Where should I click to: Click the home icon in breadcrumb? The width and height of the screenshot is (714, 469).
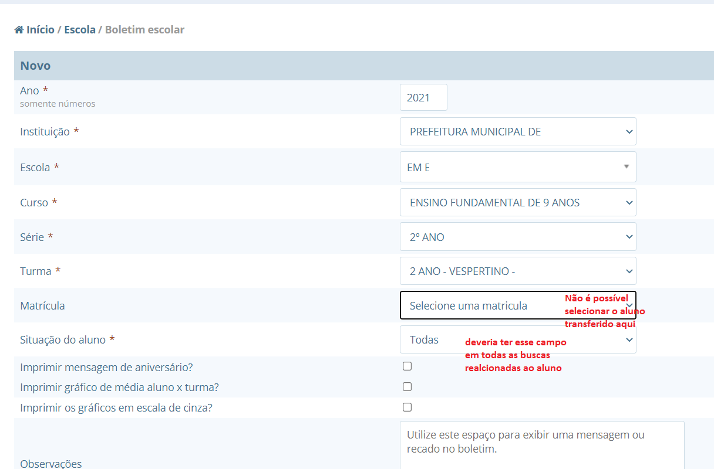point(19,30)
